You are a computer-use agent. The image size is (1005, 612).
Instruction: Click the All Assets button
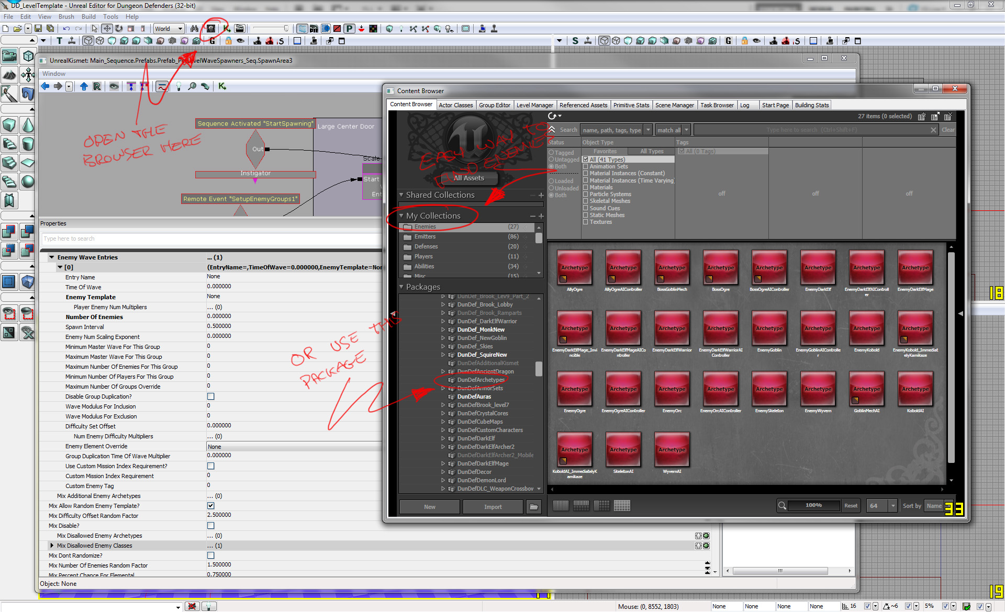(468, 178)
